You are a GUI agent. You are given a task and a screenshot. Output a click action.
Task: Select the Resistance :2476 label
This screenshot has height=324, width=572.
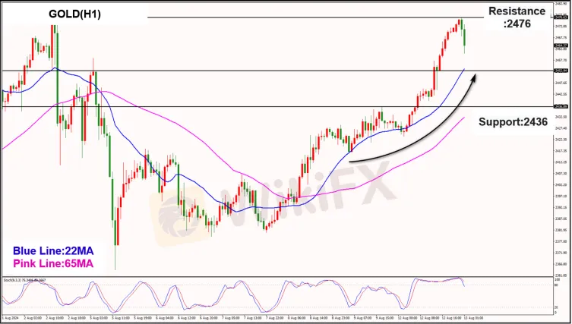point(517,17)
